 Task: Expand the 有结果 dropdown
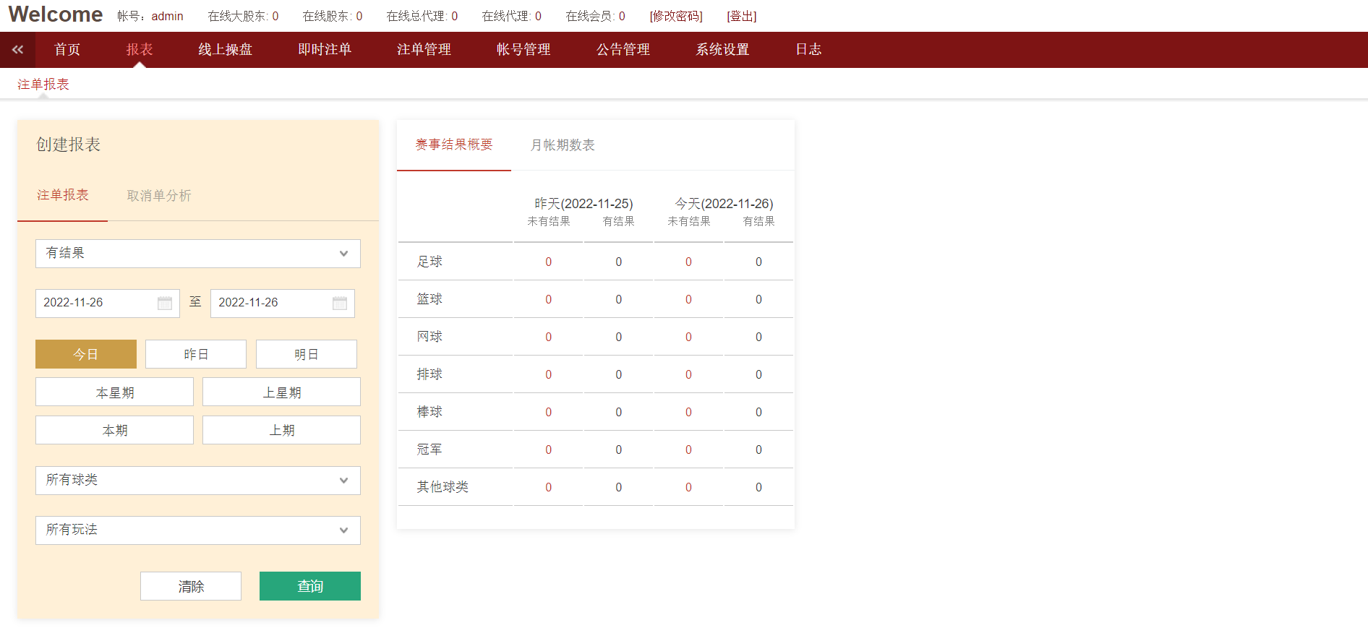click(x=197, y=254)
